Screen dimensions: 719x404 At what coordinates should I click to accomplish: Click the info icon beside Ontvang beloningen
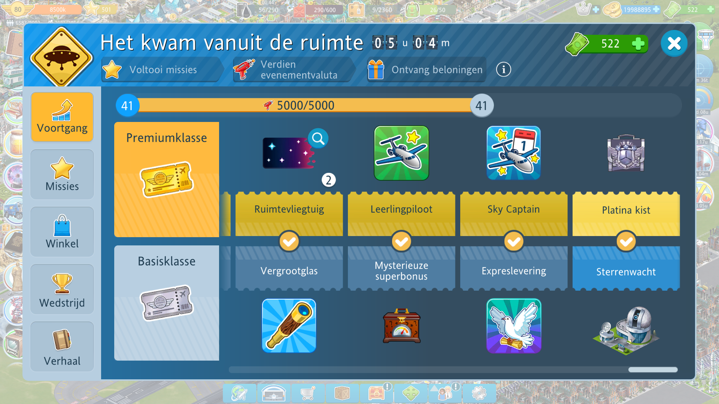pyautogui.click(x=503, y=70)
